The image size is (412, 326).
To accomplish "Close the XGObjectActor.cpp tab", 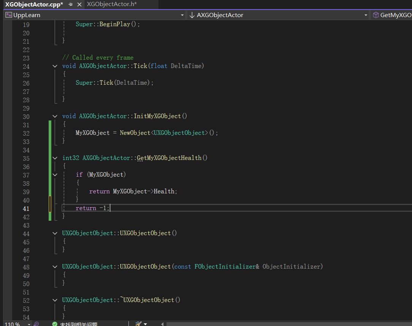I will 79,5.
